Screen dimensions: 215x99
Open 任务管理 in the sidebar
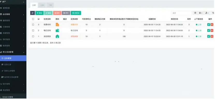[x=13, y=58]
